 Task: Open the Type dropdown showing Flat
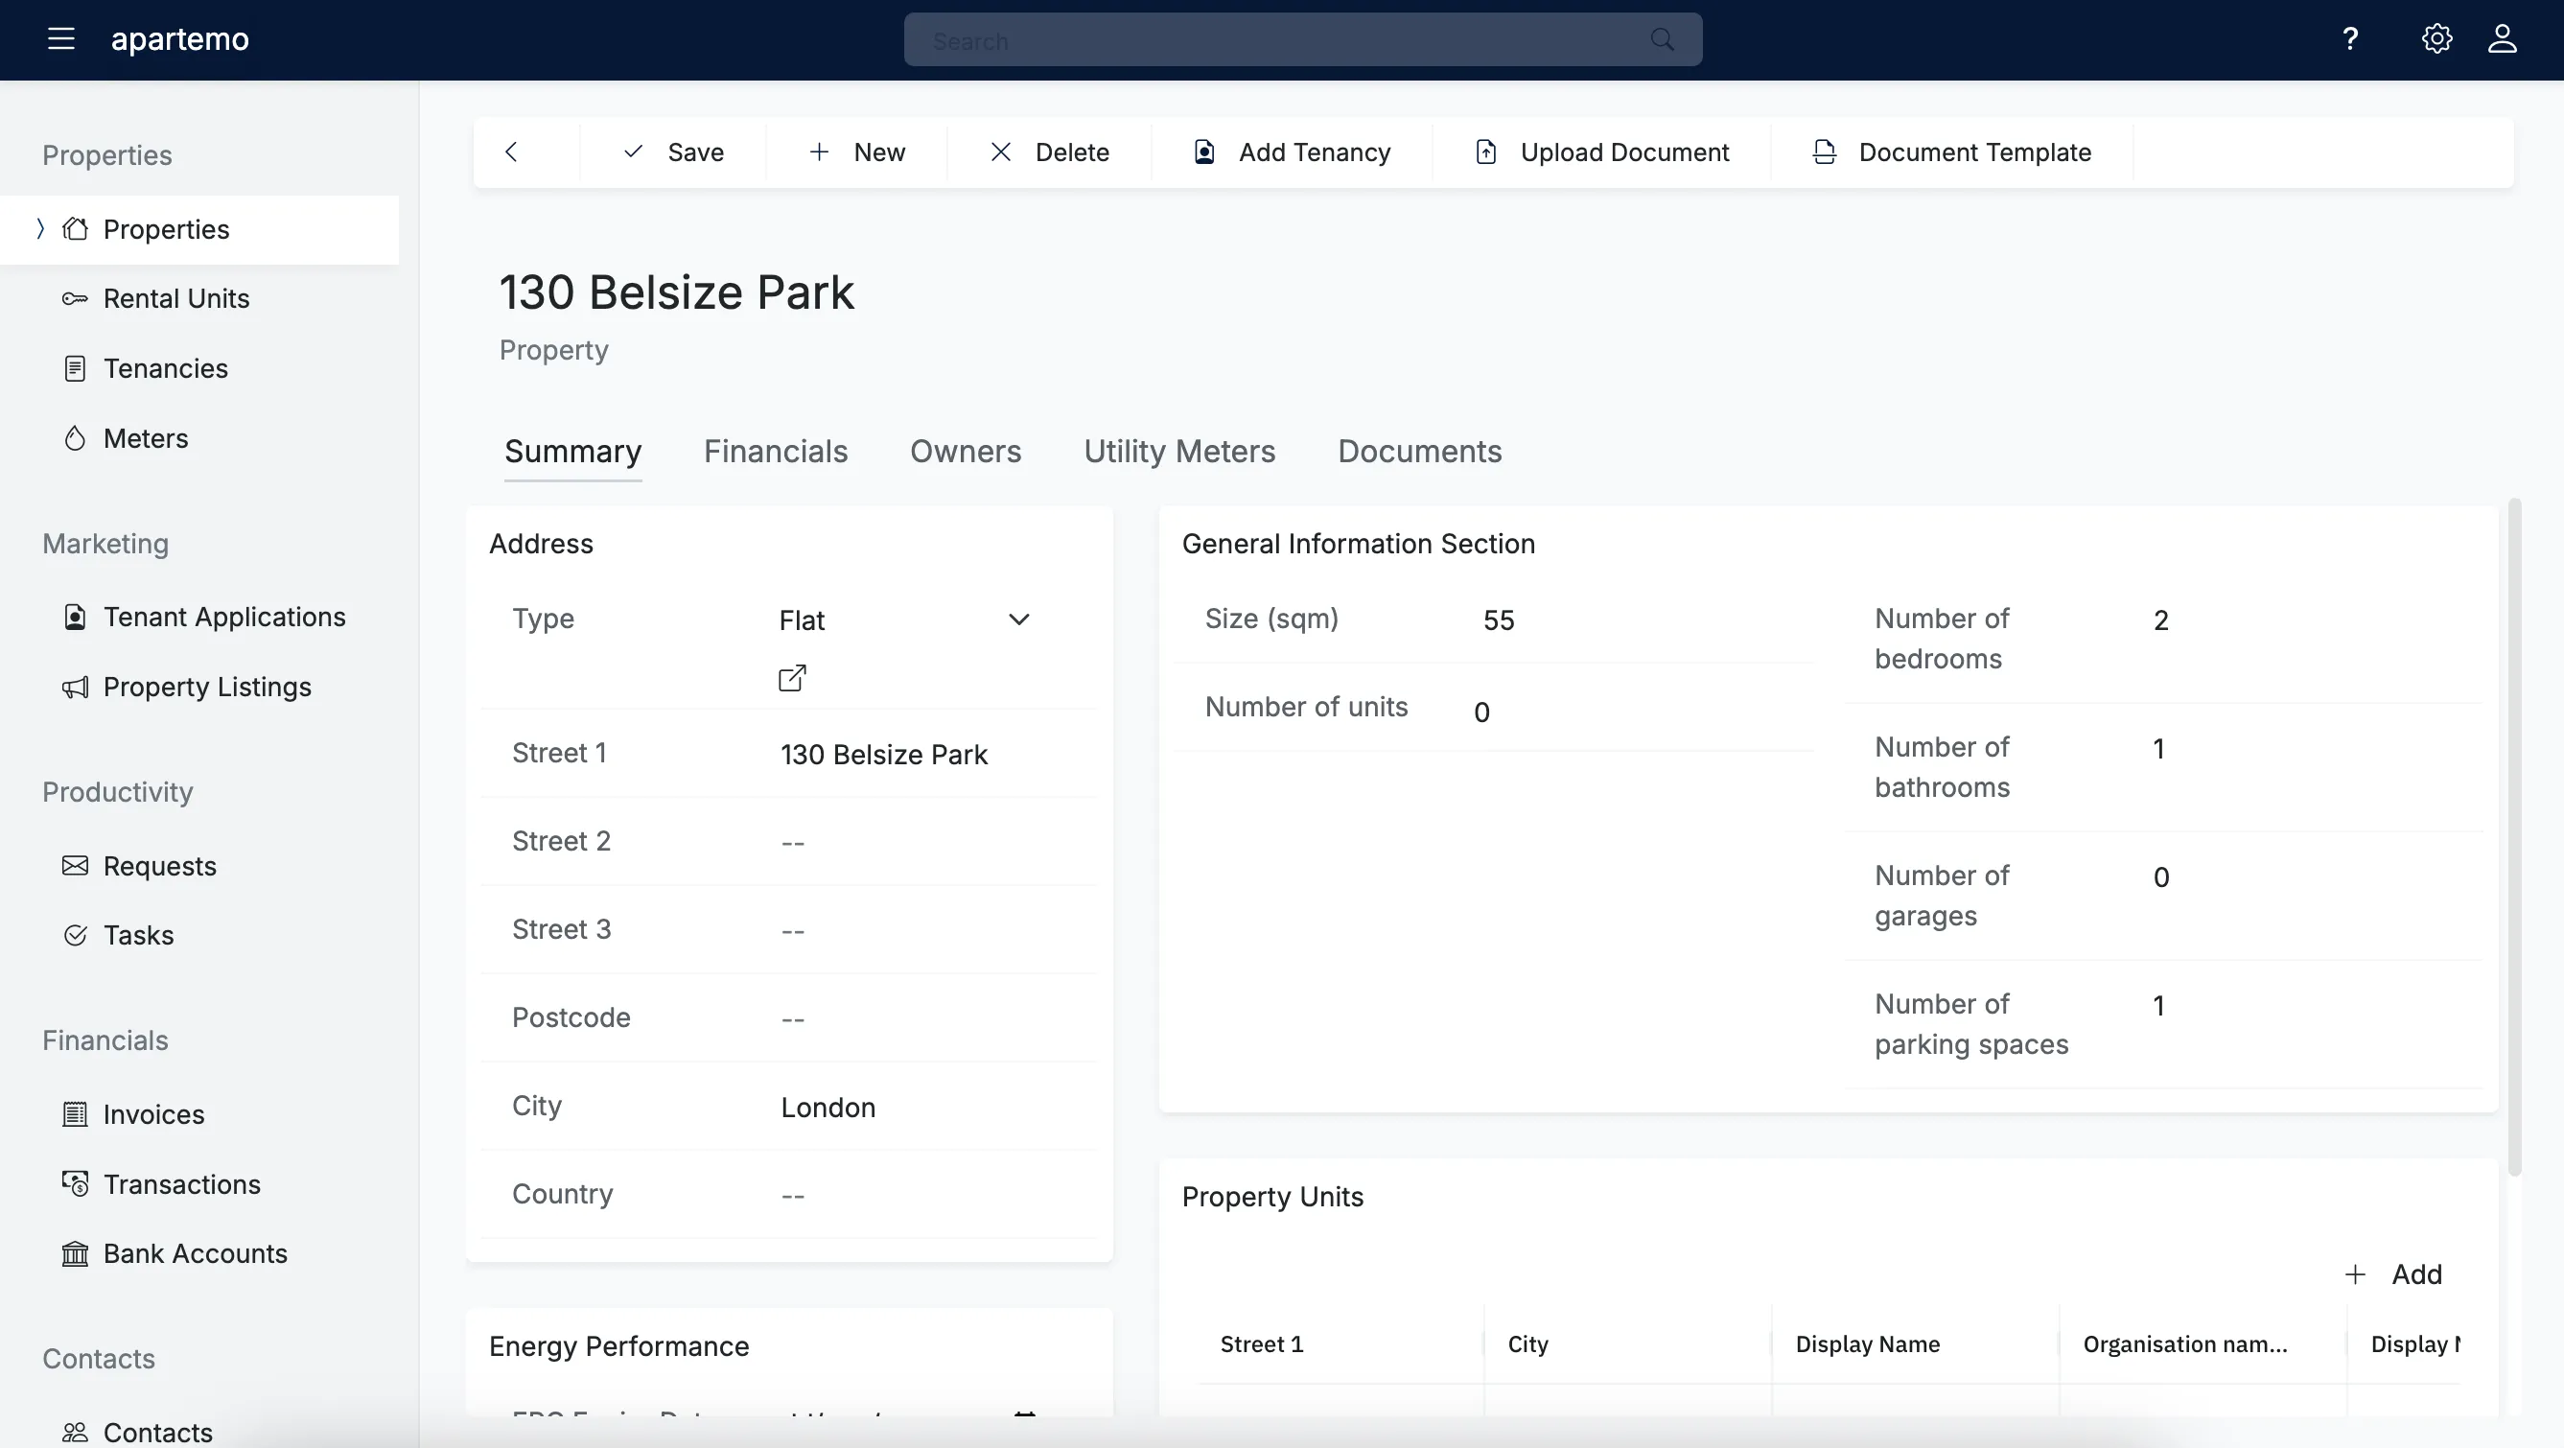coord(1019,618)
